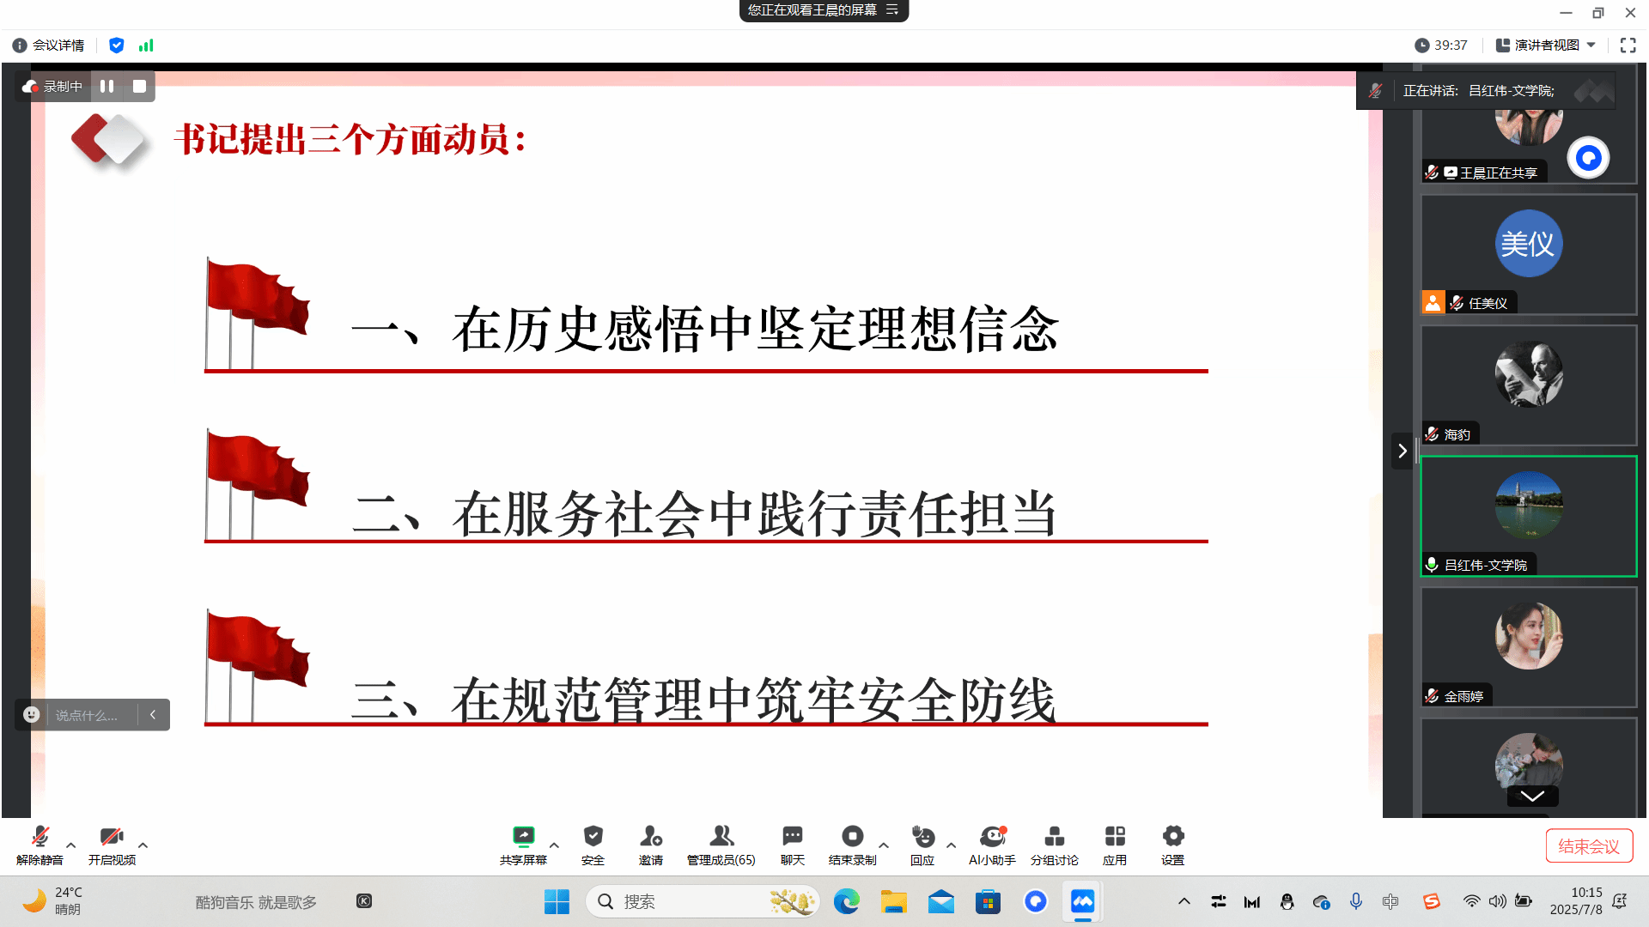Open 分组讨论 breakout rooms
The image size is (1649, 927).
1054,837
